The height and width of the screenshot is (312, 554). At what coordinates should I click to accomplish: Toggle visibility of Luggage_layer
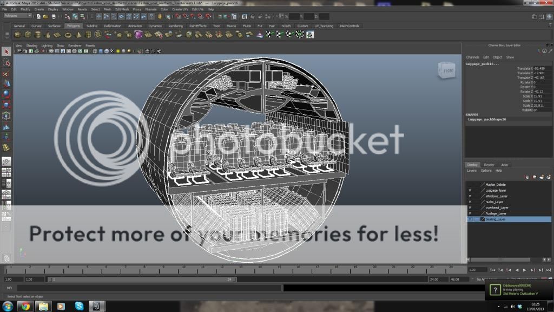coord(470,190)
